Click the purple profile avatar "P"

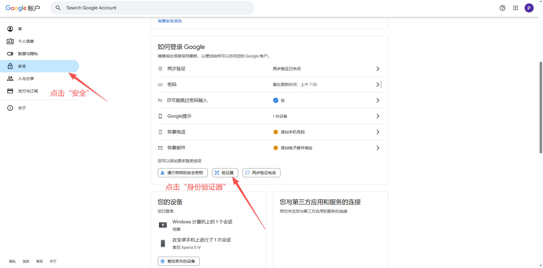coord(529,8)
